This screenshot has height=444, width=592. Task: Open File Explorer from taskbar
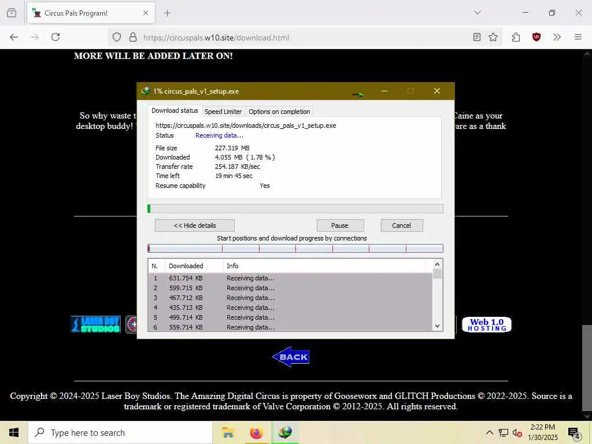(x=228, y=432)
